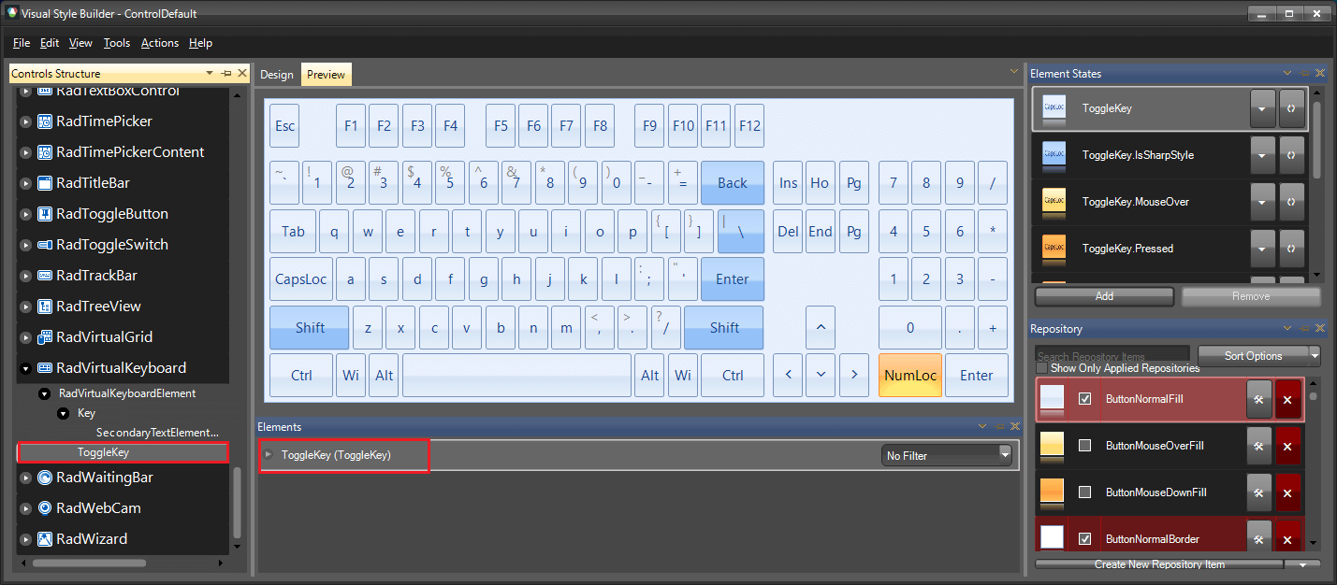Check the ButtonMouseDownFill checkbox
This screenshot has height=585, width=1337.
point(1084,492)
